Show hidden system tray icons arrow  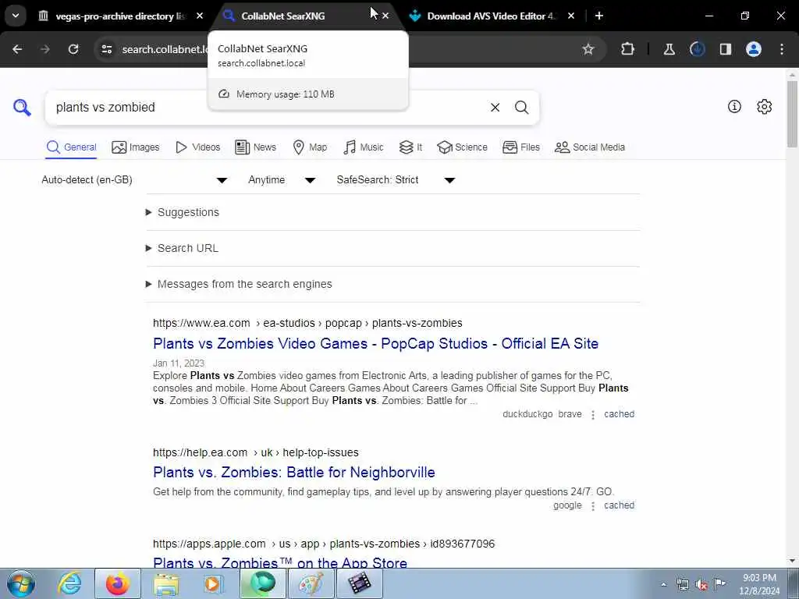pyautogui.click(x=663, y=585)
